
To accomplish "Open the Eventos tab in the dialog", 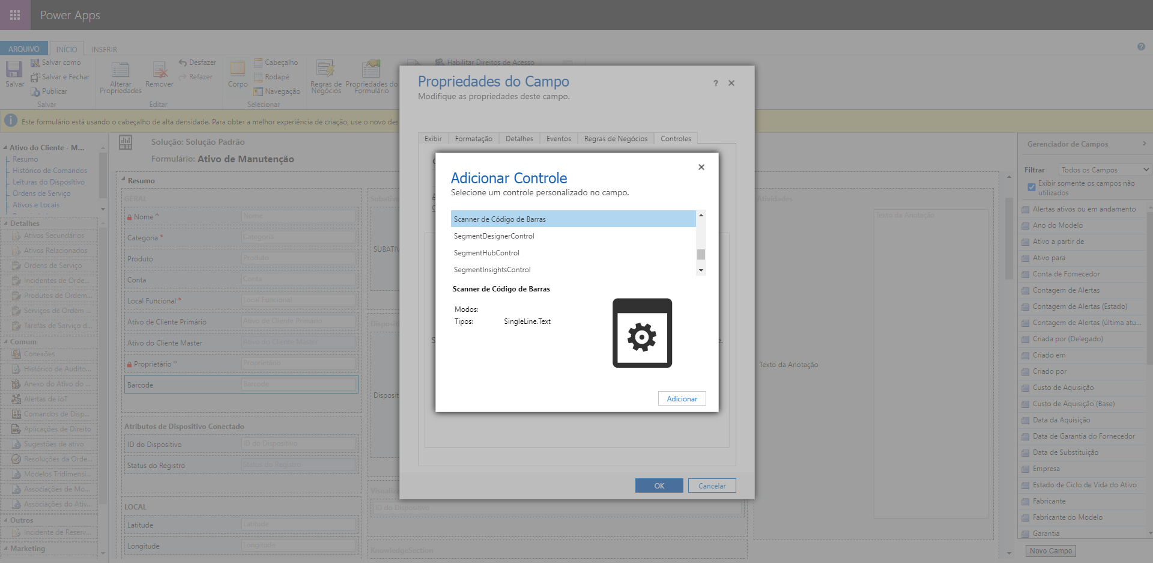I will (558, 138).
